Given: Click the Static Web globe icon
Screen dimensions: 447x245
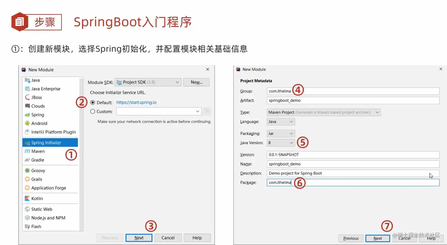Looking at the screenshot, I should pyautogui.click(x=27, y=209).
